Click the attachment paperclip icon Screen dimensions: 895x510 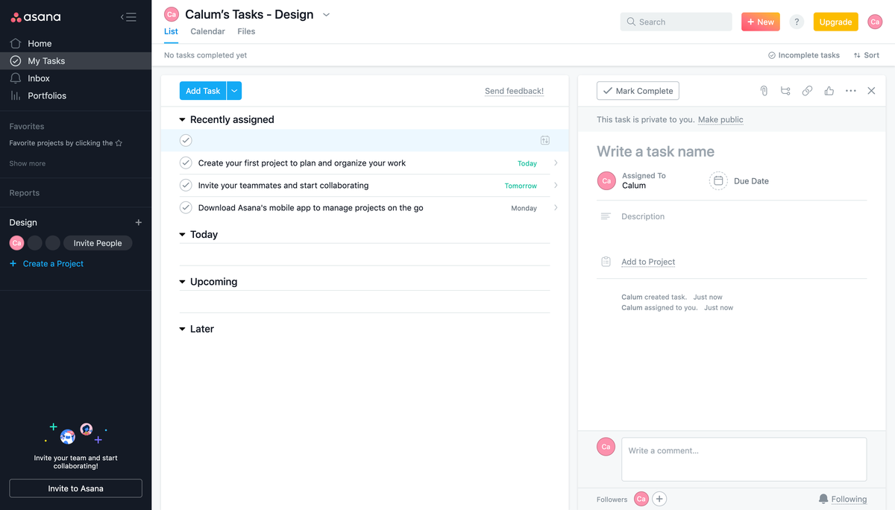click(764, 91)
